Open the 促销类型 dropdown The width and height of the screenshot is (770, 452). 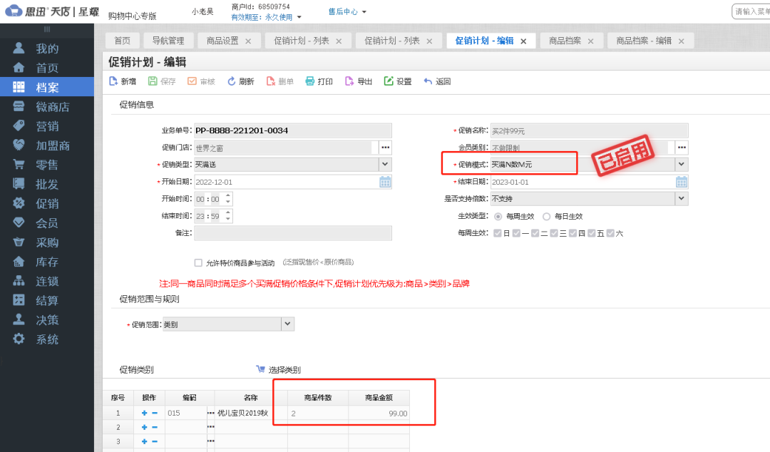(x=385, y=165)
